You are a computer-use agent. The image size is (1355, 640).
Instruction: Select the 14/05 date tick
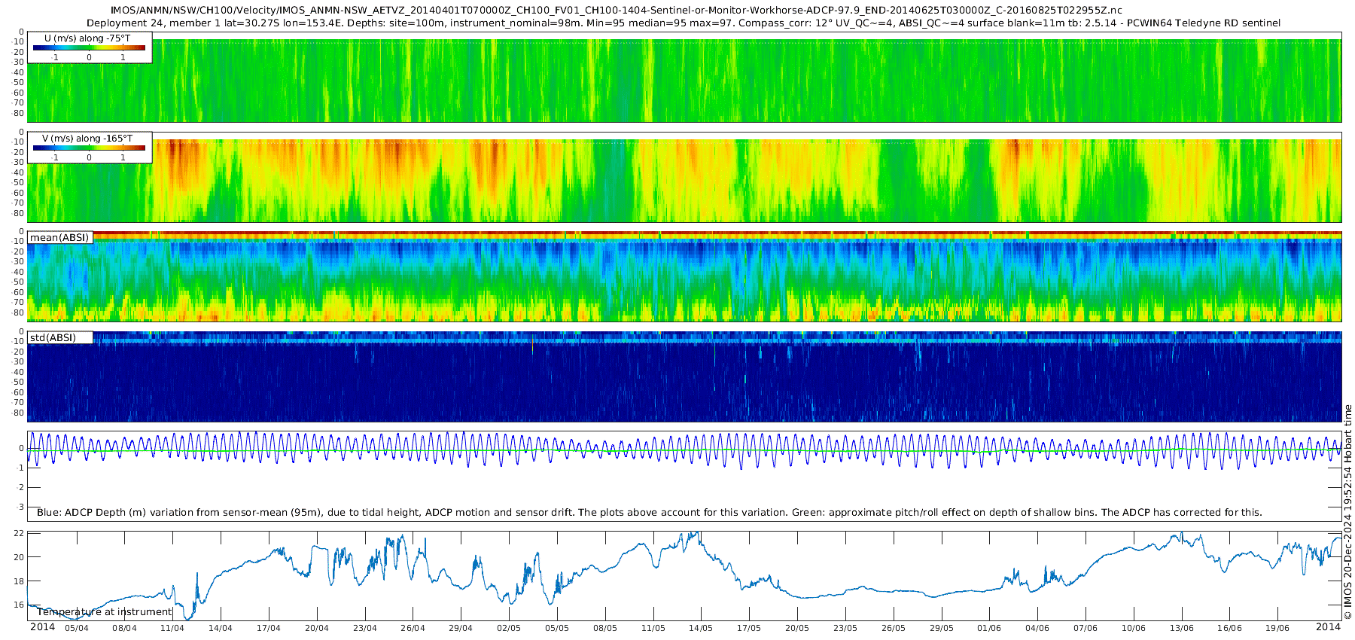click(x=701, y=628)
